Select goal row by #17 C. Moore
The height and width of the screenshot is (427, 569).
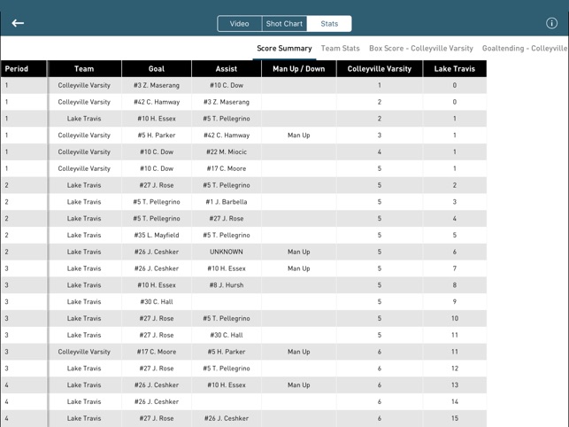click(157, 352)
